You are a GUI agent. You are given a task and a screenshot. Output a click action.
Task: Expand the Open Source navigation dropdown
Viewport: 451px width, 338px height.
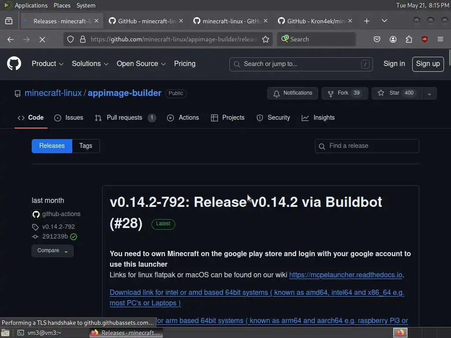coord(141,63)
